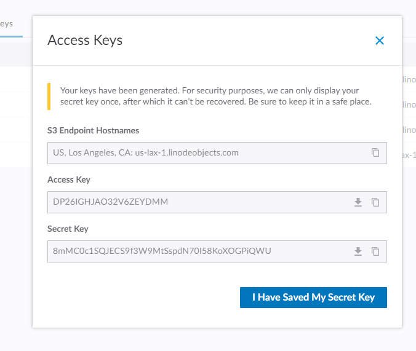
Task: Click the yellow warning bar indicator
Action: (49, 96)
